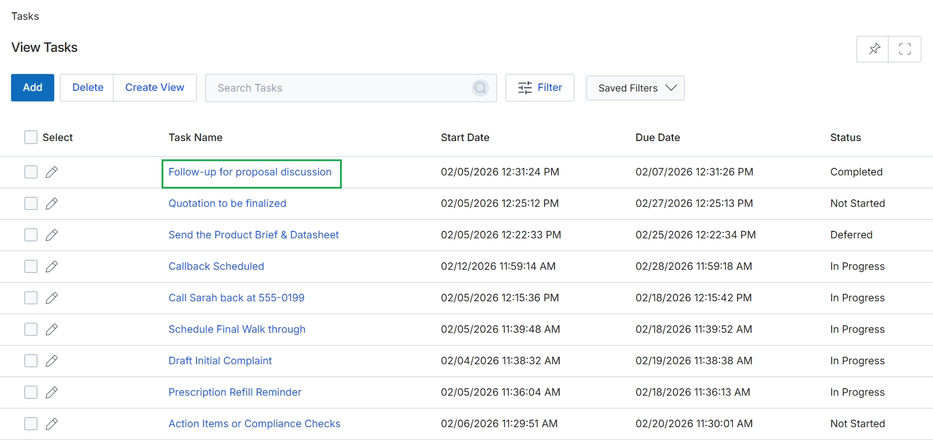Select the Follow-up for proposal discussion row checkbox
933x440 pixels.
click(31, 172)
